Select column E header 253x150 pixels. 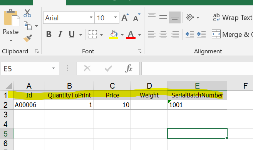click(x=197, y=86)
